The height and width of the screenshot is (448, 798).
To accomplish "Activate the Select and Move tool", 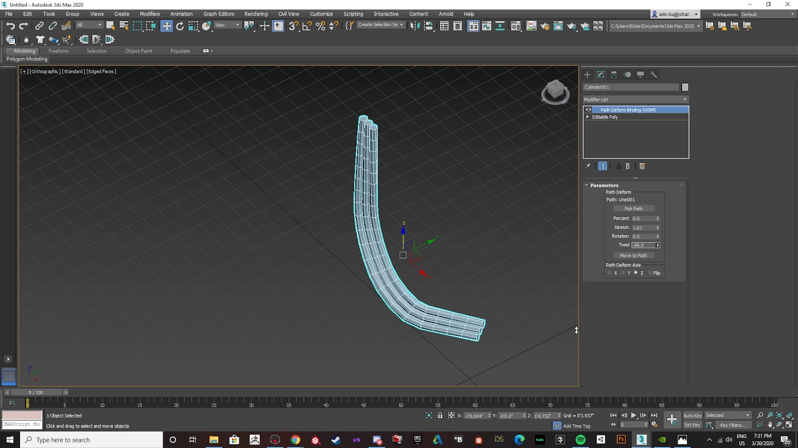I will pyautogui.click(x=166, y=26).
